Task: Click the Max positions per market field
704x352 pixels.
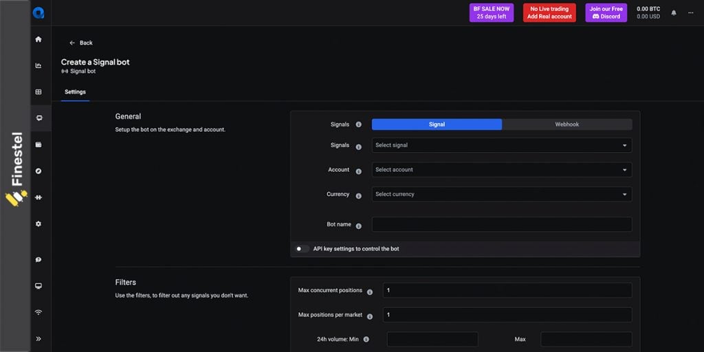Action: (x=507, y=315)
